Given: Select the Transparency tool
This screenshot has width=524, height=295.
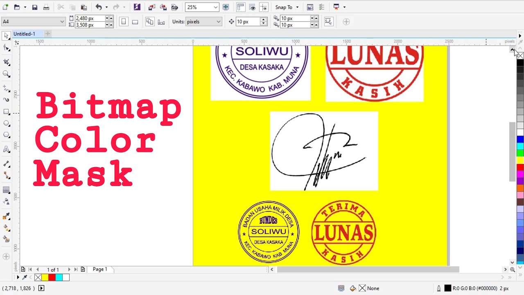Looking at the screenshot, I should (x=6, y=201).
